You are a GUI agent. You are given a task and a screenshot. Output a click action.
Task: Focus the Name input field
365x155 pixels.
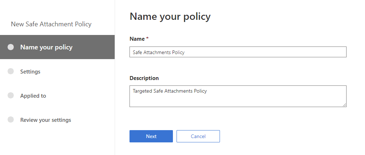pyautogui.click(x=238, y=52)
